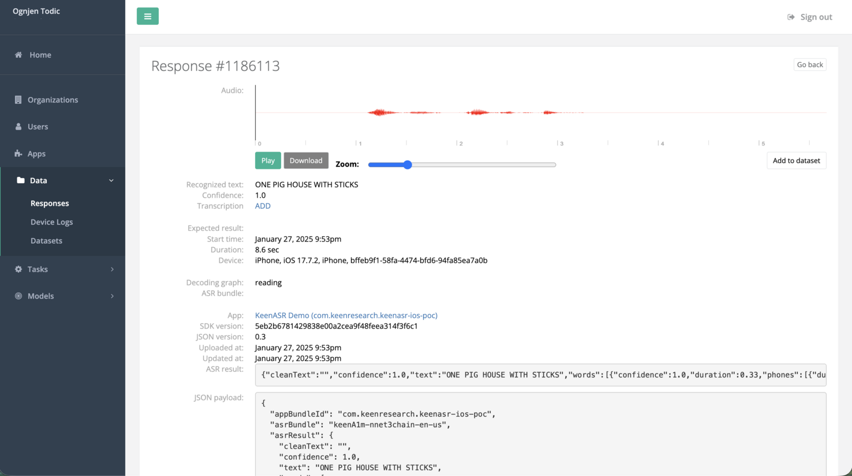Expand the Tasks submenu arrow
The width and height of the screenshot is (852, 476).
(x=112, y=269)
